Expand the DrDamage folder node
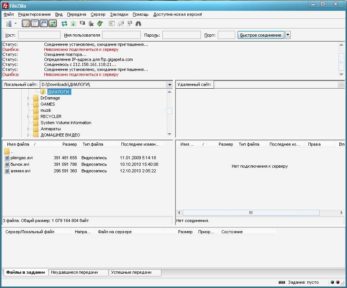Image resolution: width=347 pixels, height=288 pixels. [x=28, y=98]
